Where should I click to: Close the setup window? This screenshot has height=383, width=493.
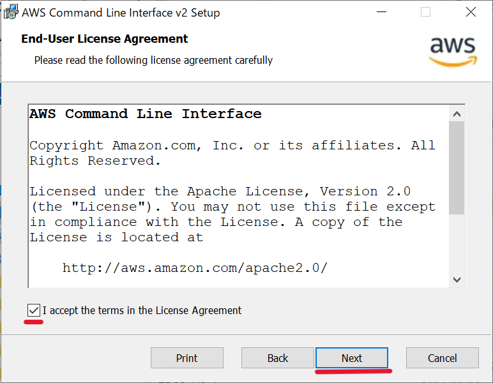coord(471,12)
